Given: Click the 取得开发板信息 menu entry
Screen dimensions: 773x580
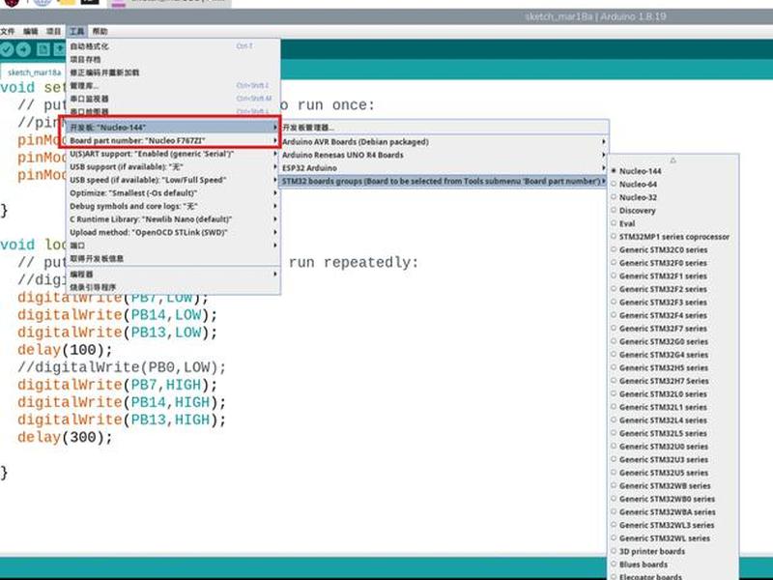Looking at the screenshot, I should click(x=174, y=258).
